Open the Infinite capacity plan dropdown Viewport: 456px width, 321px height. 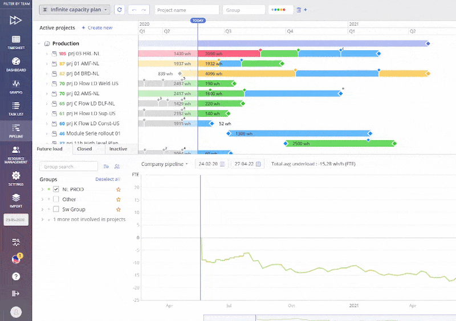75,10
